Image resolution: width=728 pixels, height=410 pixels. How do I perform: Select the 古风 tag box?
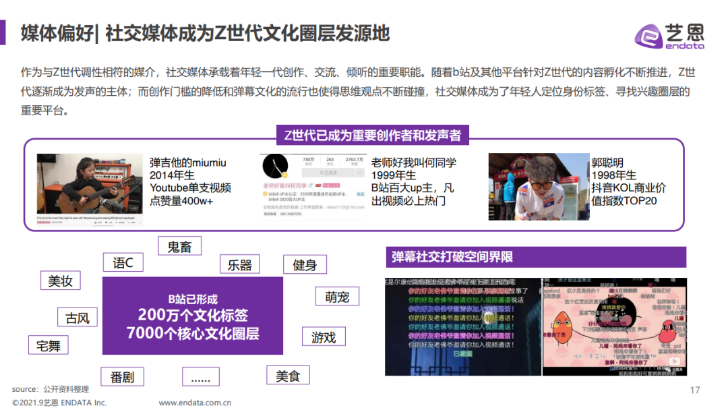(78, 317)
